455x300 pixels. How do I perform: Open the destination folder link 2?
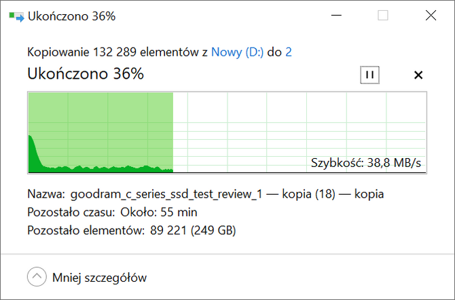pyautogui.click(x=289, y=52)
